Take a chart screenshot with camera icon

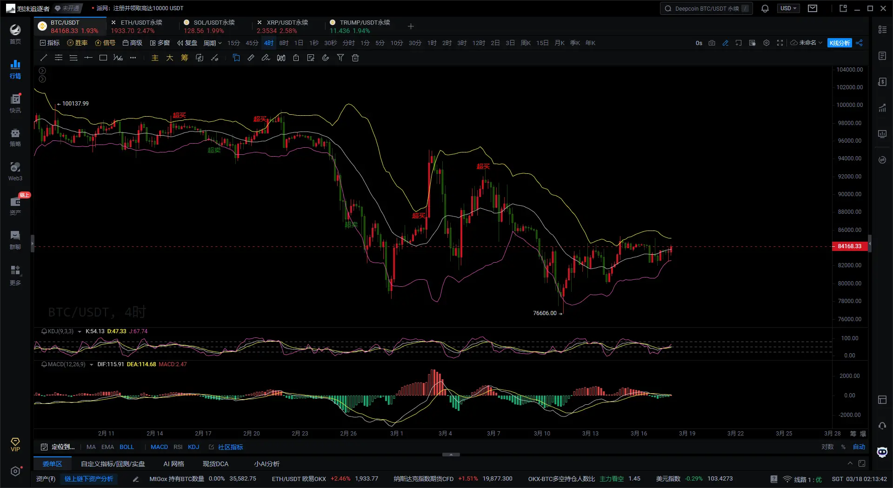click(x=712, y=43)
